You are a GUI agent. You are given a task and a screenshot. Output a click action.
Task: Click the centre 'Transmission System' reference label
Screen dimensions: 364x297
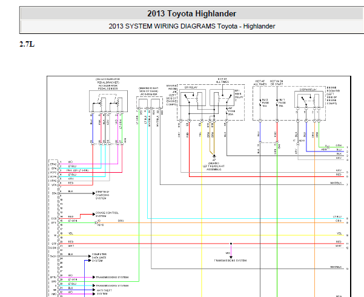coord(230,261)
